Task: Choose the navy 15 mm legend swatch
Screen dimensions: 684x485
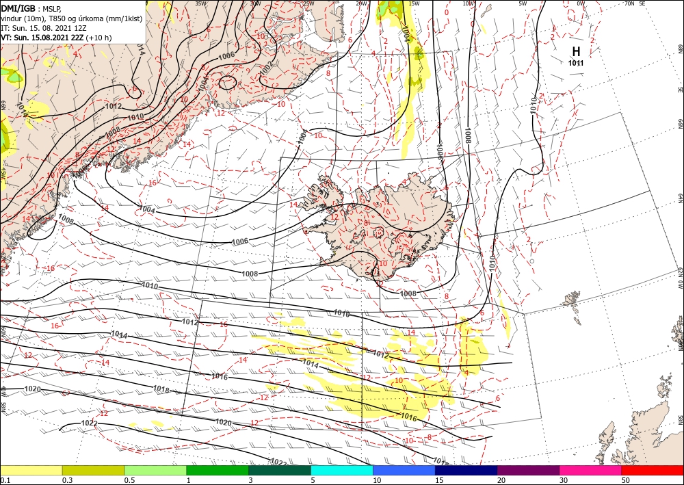Action: [466, 470]
